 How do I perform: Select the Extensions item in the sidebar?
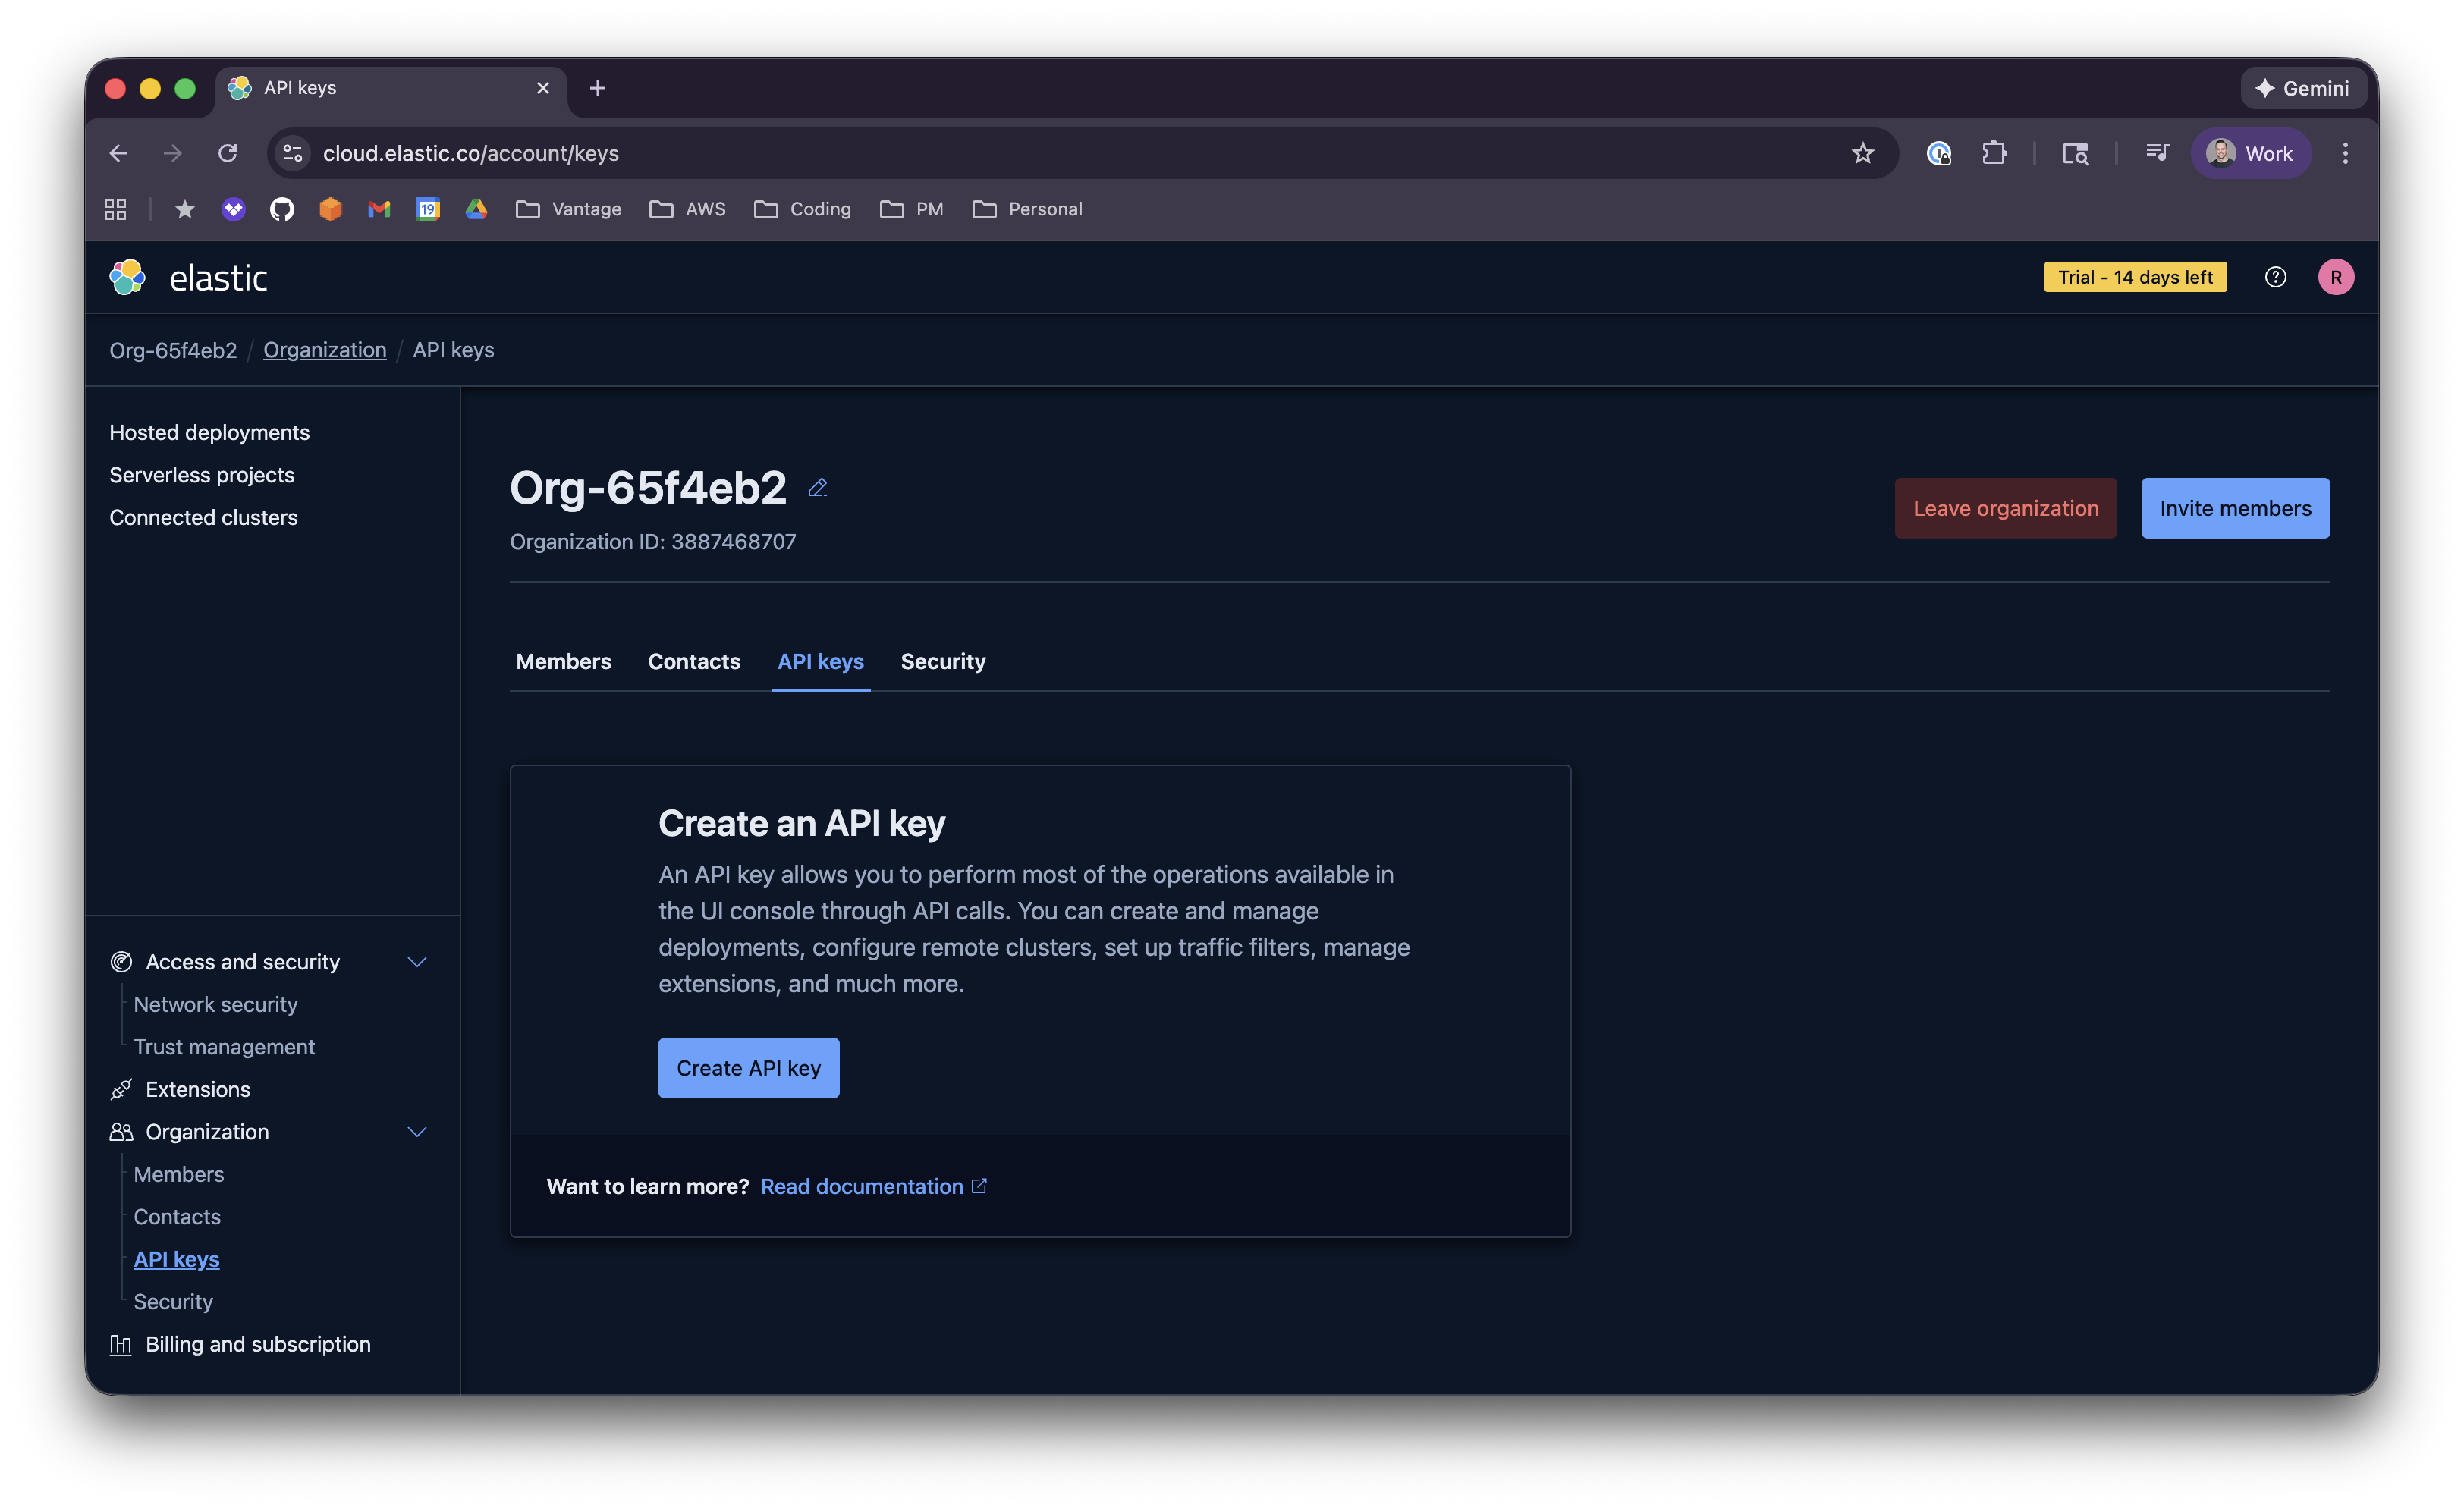(197, 1089)
